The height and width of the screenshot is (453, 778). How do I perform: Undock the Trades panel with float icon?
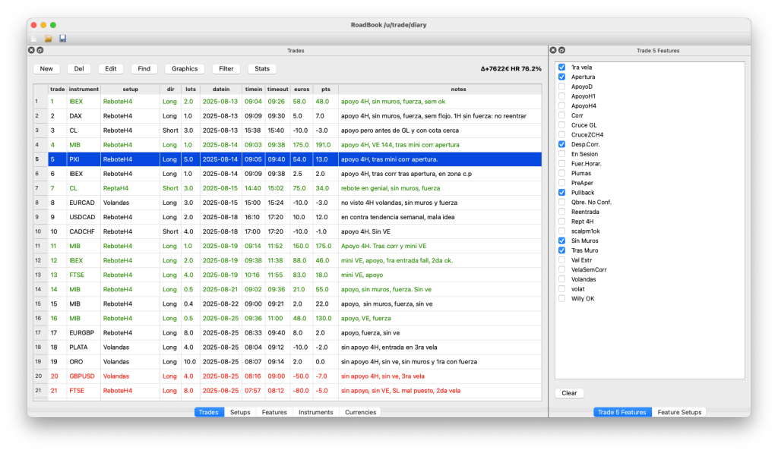tap(40, 51)
